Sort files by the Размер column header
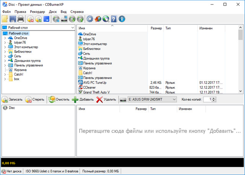This screenshot has width=245, height=175. (156, 28)
